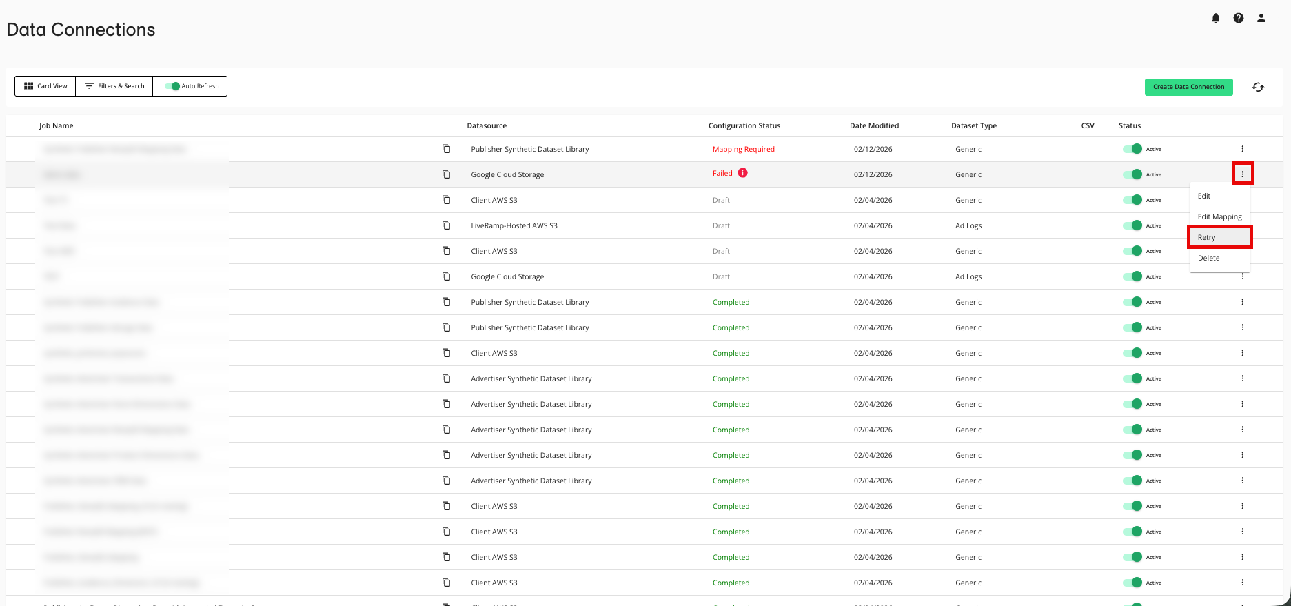The image size is (1291, 606).
Task: Click the Date Modified column header
Action: click(874, 125)
